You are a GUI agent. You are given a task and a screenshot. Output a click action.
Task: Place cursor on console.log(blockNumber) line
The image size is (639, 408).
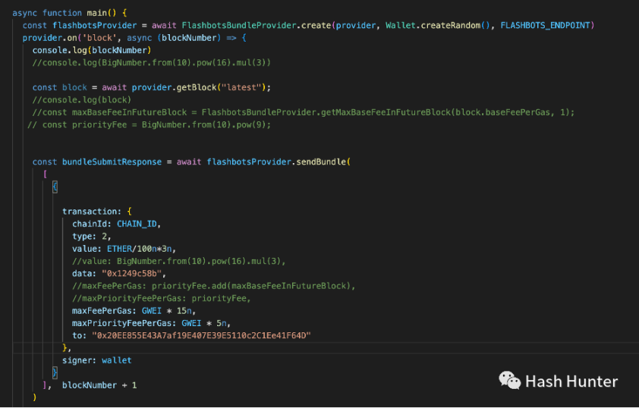point(92,50)
